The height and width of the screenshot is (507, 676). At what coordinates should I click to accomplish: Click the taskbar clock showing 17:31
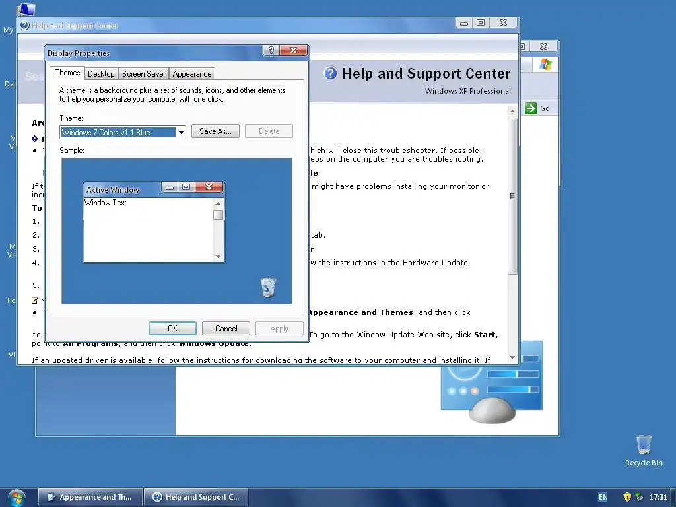(658, 497)
